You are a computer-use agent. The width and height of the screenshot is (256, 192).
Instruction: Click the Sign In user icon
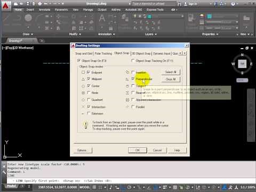pyautogui.click(x=186, y=4)
